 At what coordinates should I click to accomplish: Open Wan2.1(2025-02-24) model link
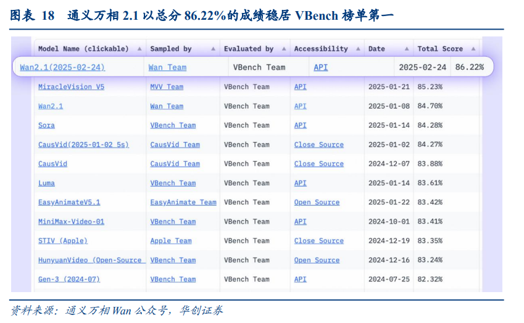click(x=62, y=67)
